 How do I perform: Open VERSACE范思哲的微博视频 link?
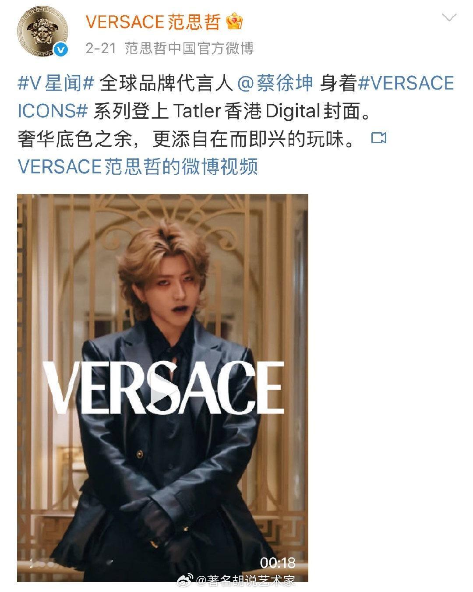pos(138,166)
